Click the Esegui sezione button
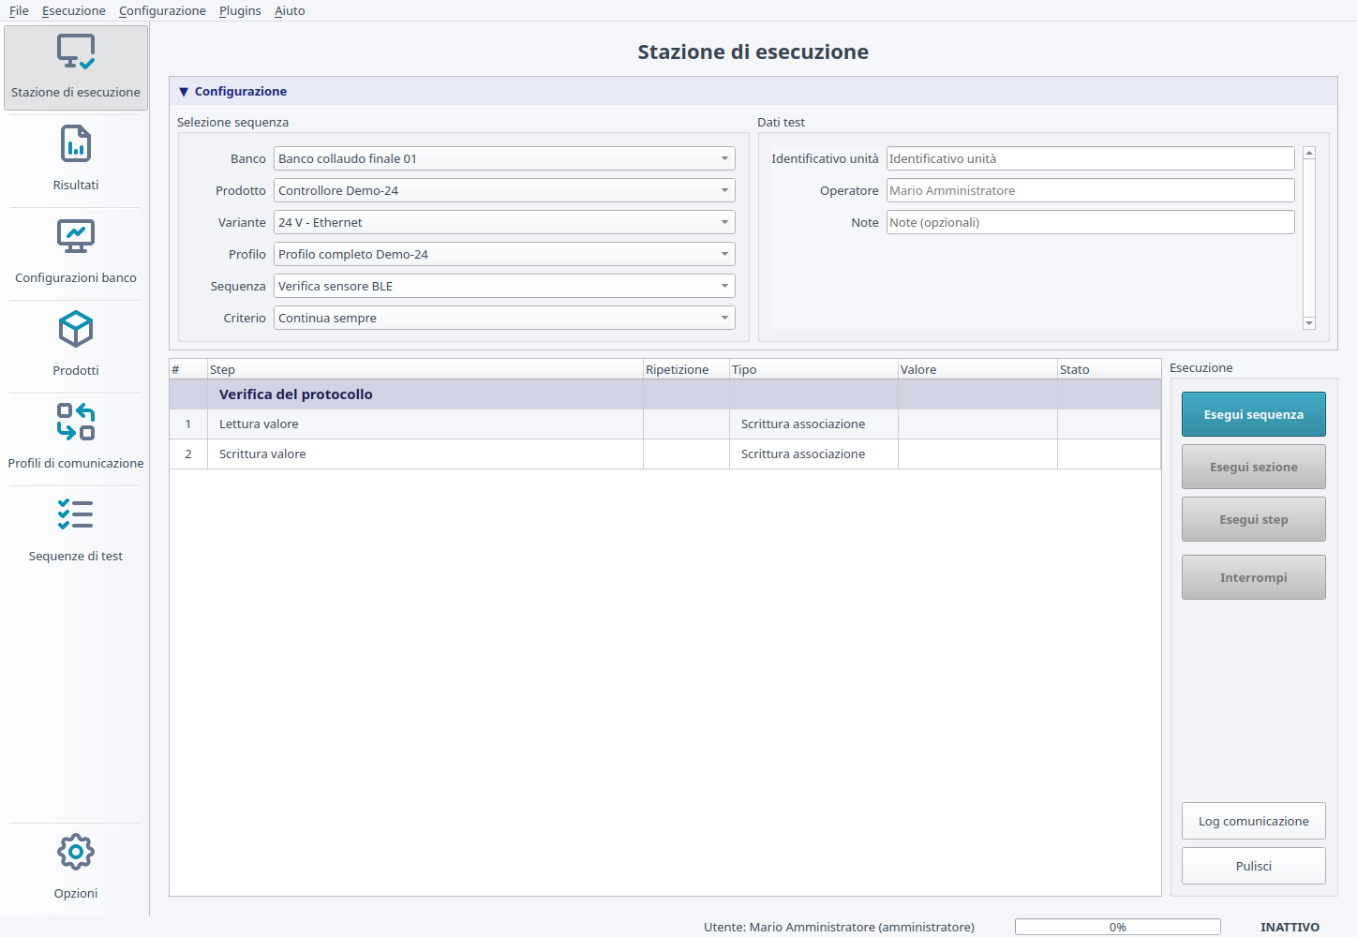The height and width of the screenshot is (937, 1357). coord(1254,467)
